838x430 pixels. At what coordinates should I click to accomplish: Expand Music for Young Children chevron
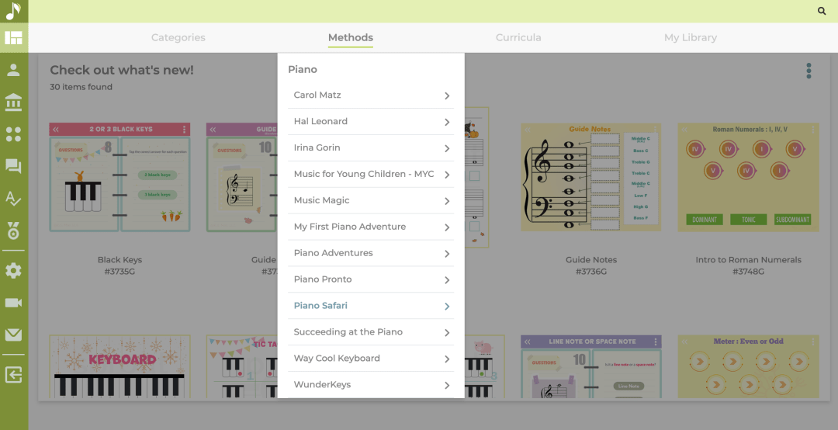(447, 175)
